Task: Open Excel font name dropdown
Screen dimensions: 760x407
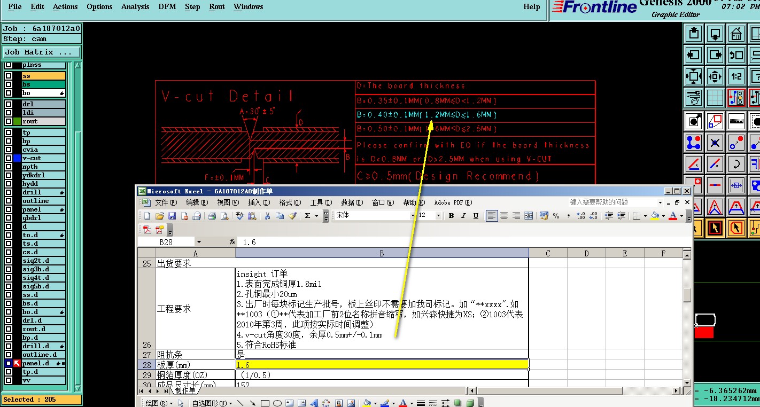Action: pyautogui.click(x=412, y=216)
